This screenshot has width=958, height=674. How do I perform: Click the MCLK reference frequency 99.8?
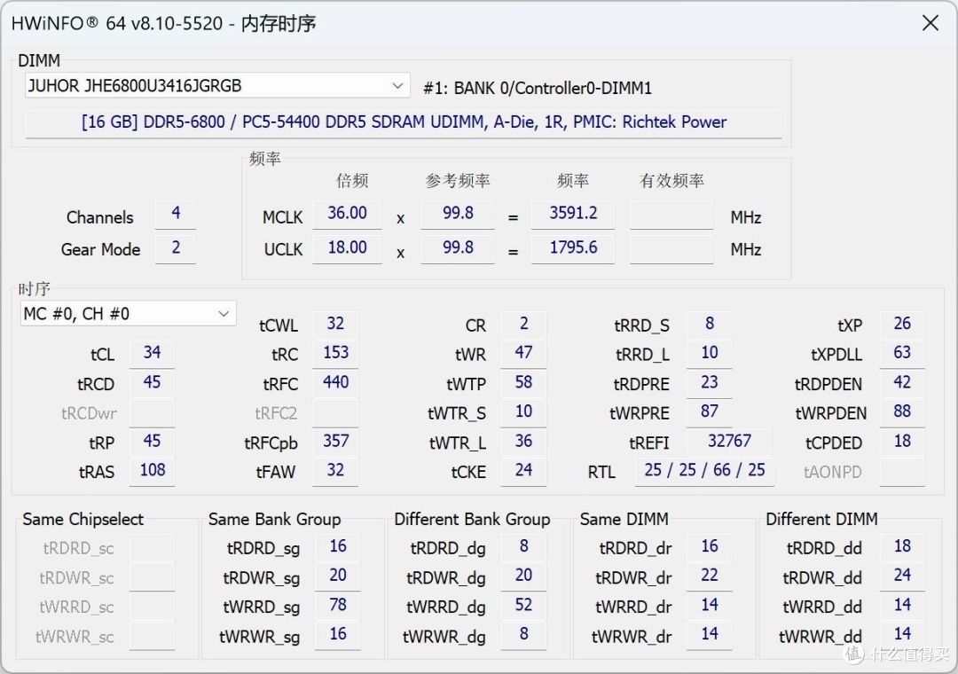(x=458, y=214)
